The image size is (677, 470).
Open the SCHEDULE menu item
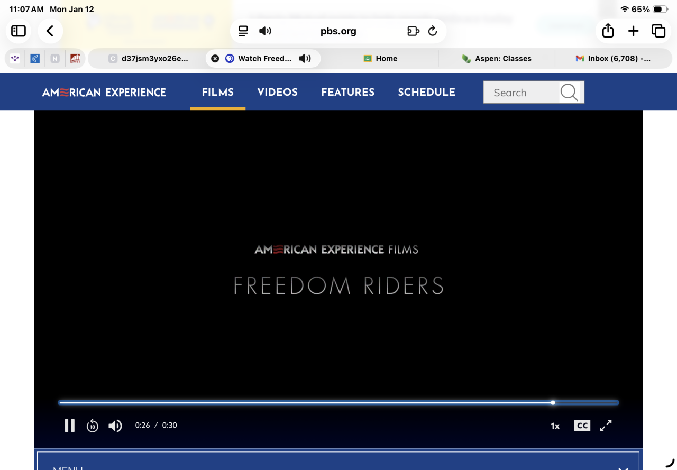[427, 92]
